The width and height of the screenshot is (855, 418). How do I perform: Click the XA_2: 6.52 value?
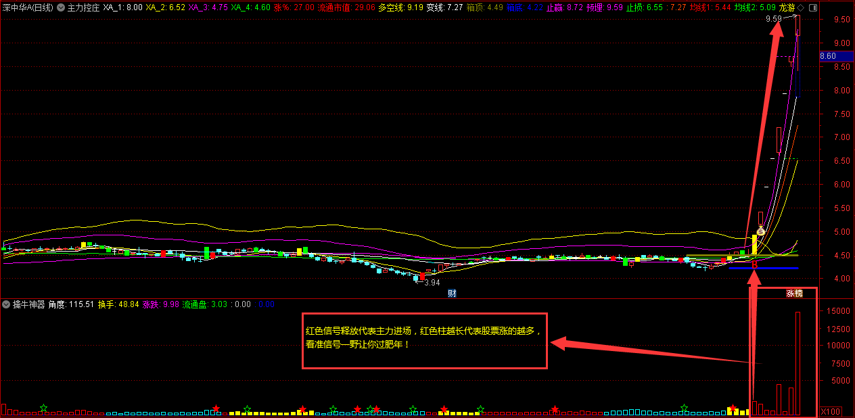coord(166,7)
